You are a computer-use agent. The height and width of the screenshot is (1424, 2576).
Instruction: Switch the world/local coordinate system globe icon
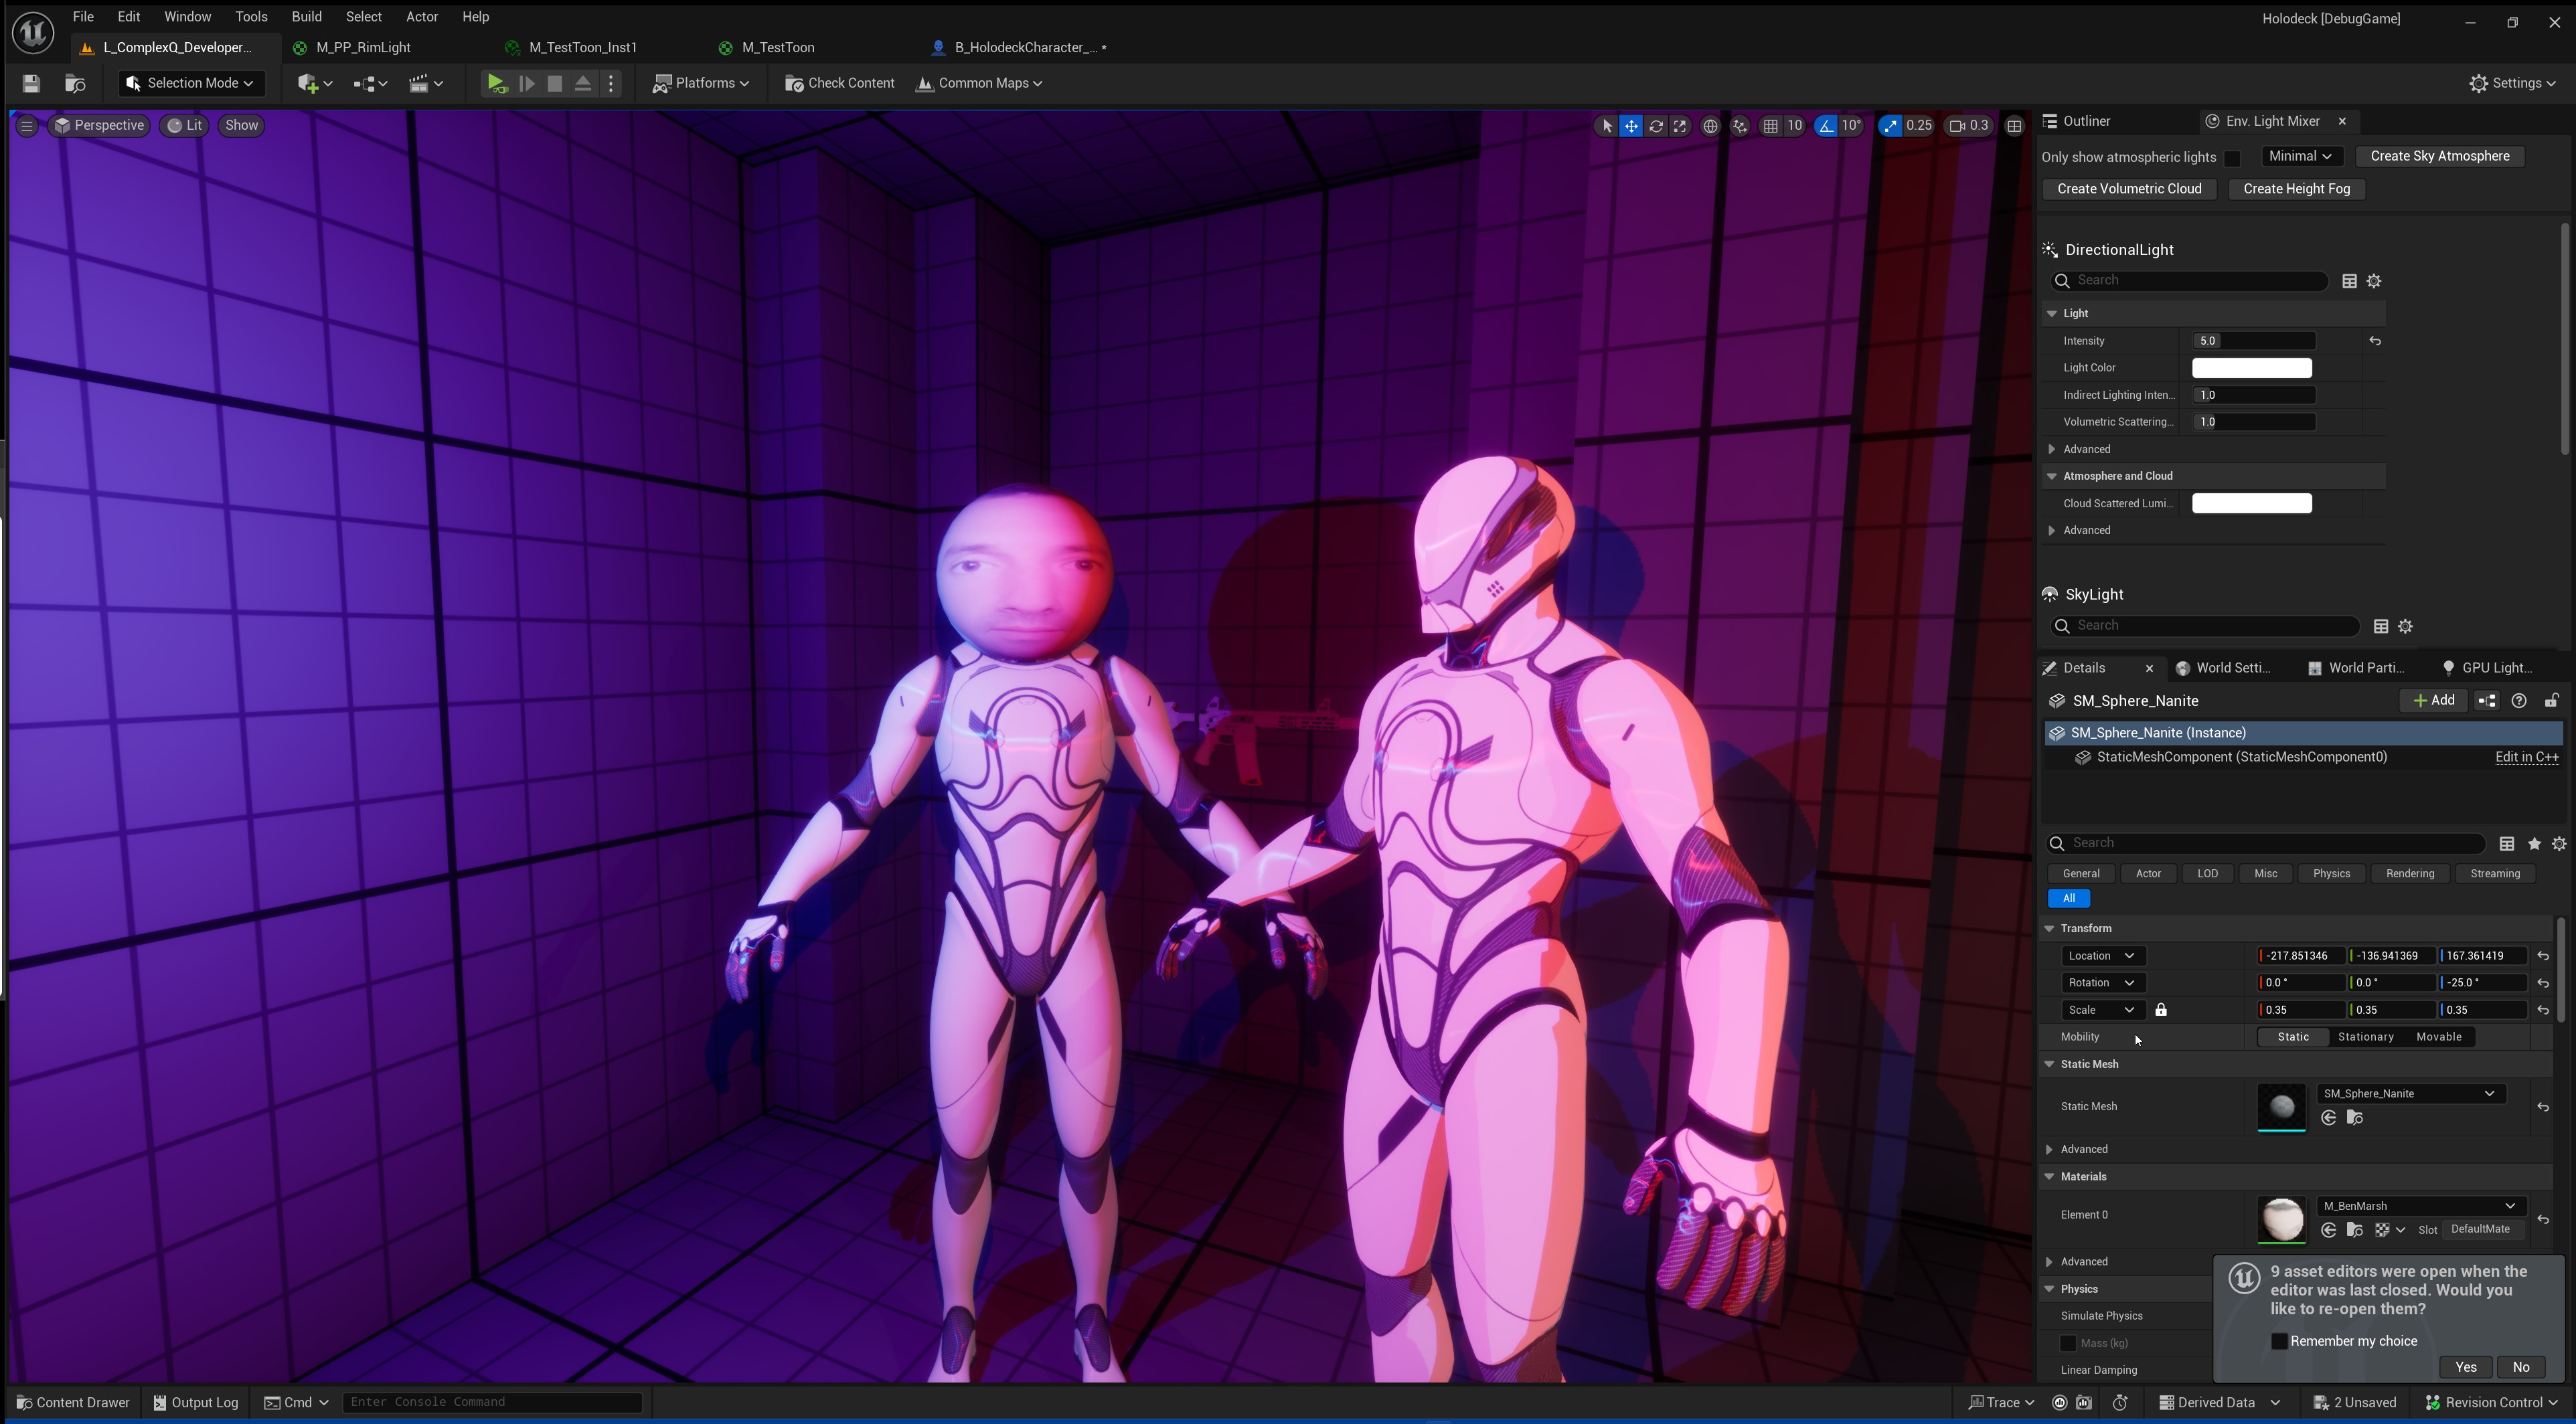[1711, 126]
